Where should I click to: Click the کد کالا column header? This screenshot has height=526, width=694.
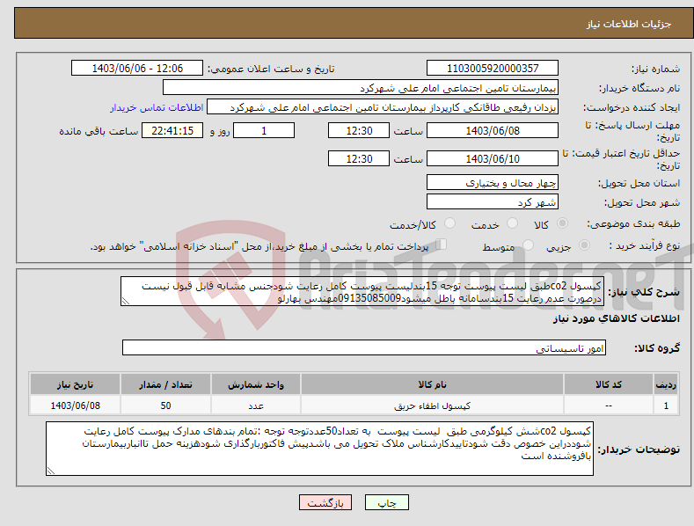(609, 384)
